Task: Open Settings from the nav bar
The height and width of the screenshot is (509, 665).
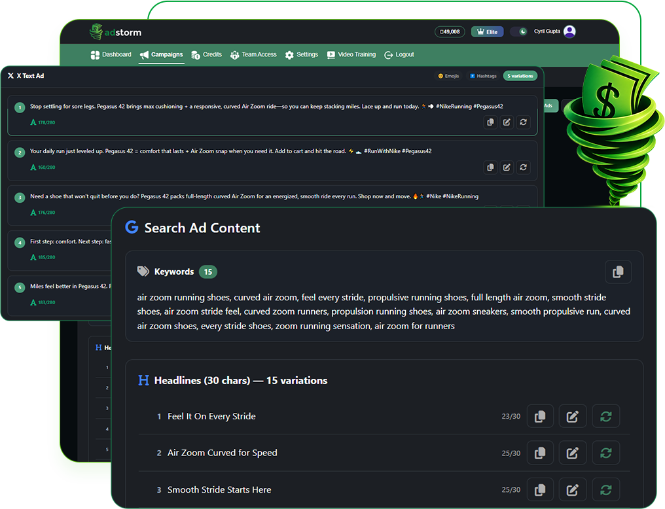Action: (302, 55)
